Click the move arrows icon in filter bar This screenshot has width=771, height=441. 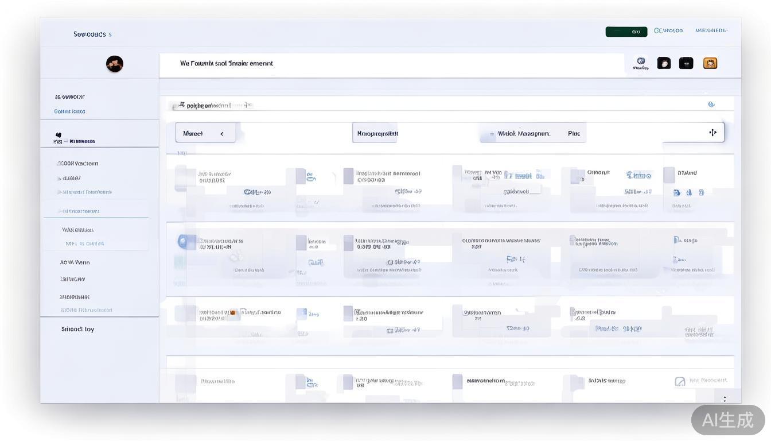712,133
